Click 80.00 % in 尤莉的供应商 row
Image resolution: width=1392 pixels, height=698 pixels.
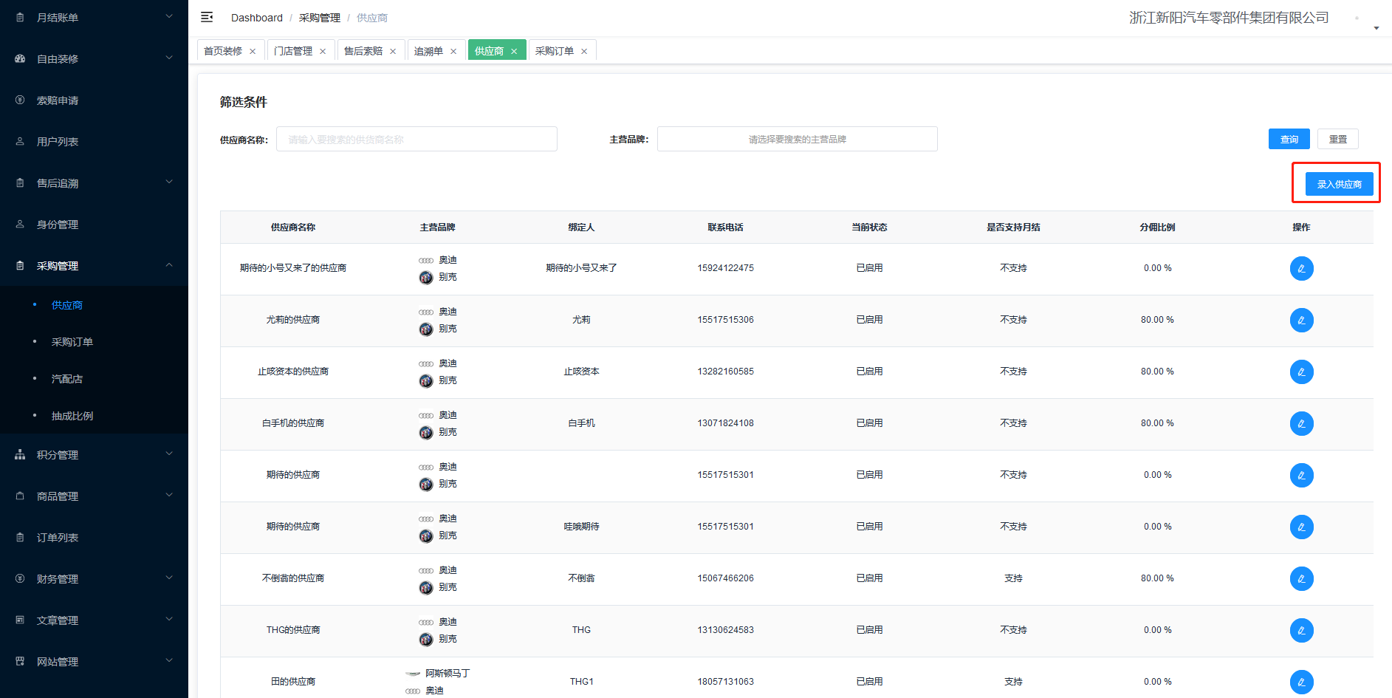1157,320
